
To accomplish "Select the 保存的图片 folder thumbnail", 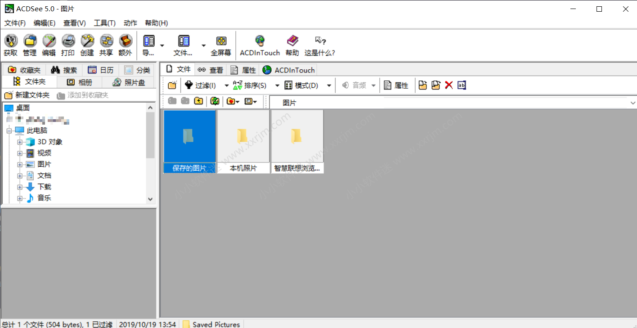I will [x=189, y=141].
